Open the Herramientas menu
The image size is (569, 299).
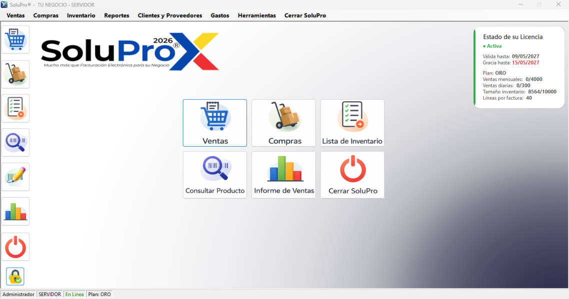pyautogui.click(x=256, y=15)
